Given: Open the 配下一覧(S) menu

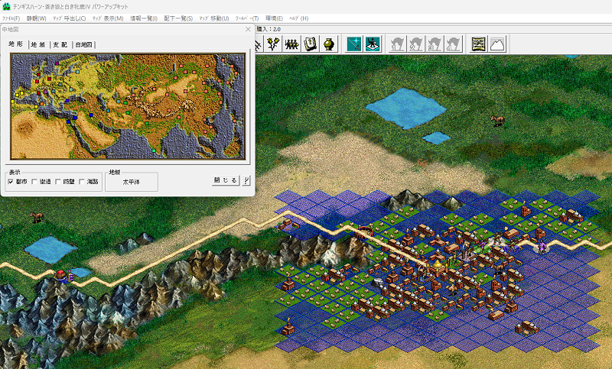Looking at the screenshot, I should click(x=178, y=18).
